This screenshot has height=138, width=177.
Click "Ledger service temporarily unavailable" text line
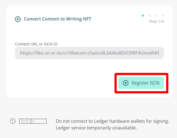(x=96, y=128)
